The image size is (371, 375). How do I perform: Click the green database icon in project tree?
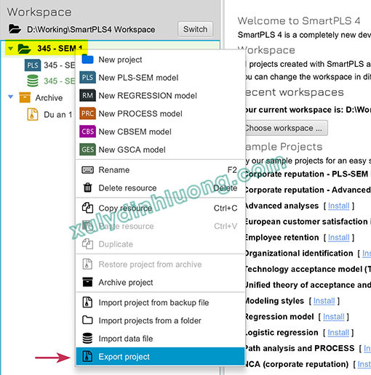click(x=33, y=81)
